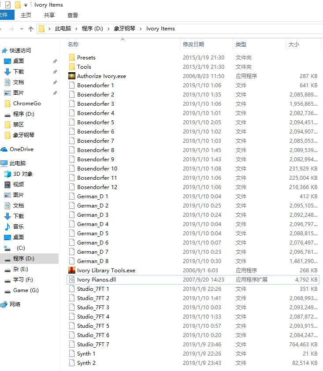Click 程序 (D:) in the address breadcrumb
The width and height of the screenshot is (323, 371).
[92, 29]
